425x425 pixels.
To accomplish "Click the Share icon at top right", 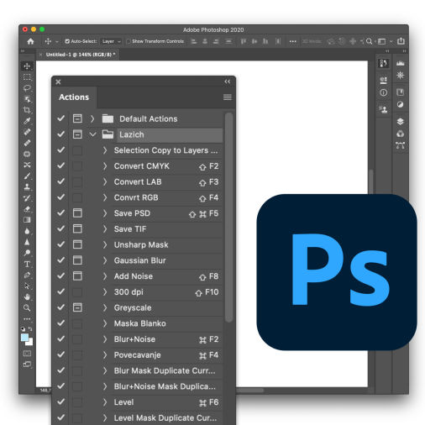I will [x=401, y=41].
